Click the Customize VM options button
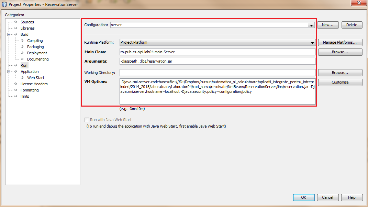This screenshot has height=207, width=368. pos(340,82)
